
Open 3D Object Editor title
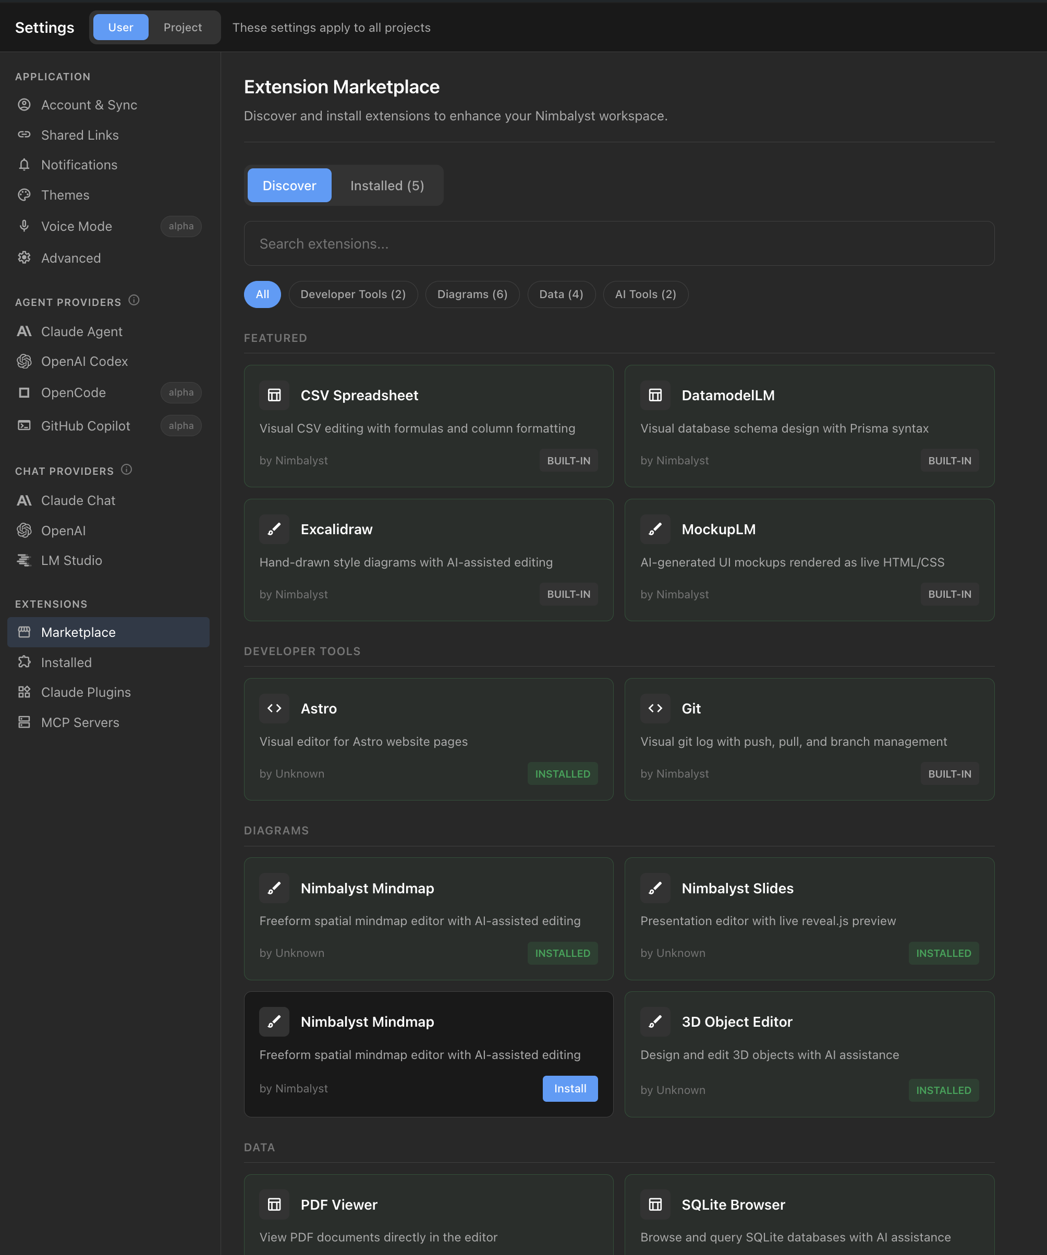(x=737, y=1022)
